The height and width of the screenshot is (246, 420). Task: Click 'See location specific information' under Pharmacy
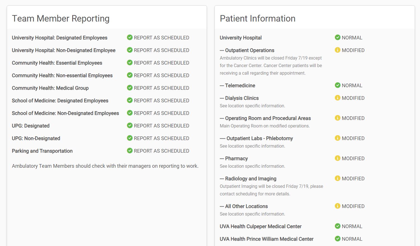252,166
